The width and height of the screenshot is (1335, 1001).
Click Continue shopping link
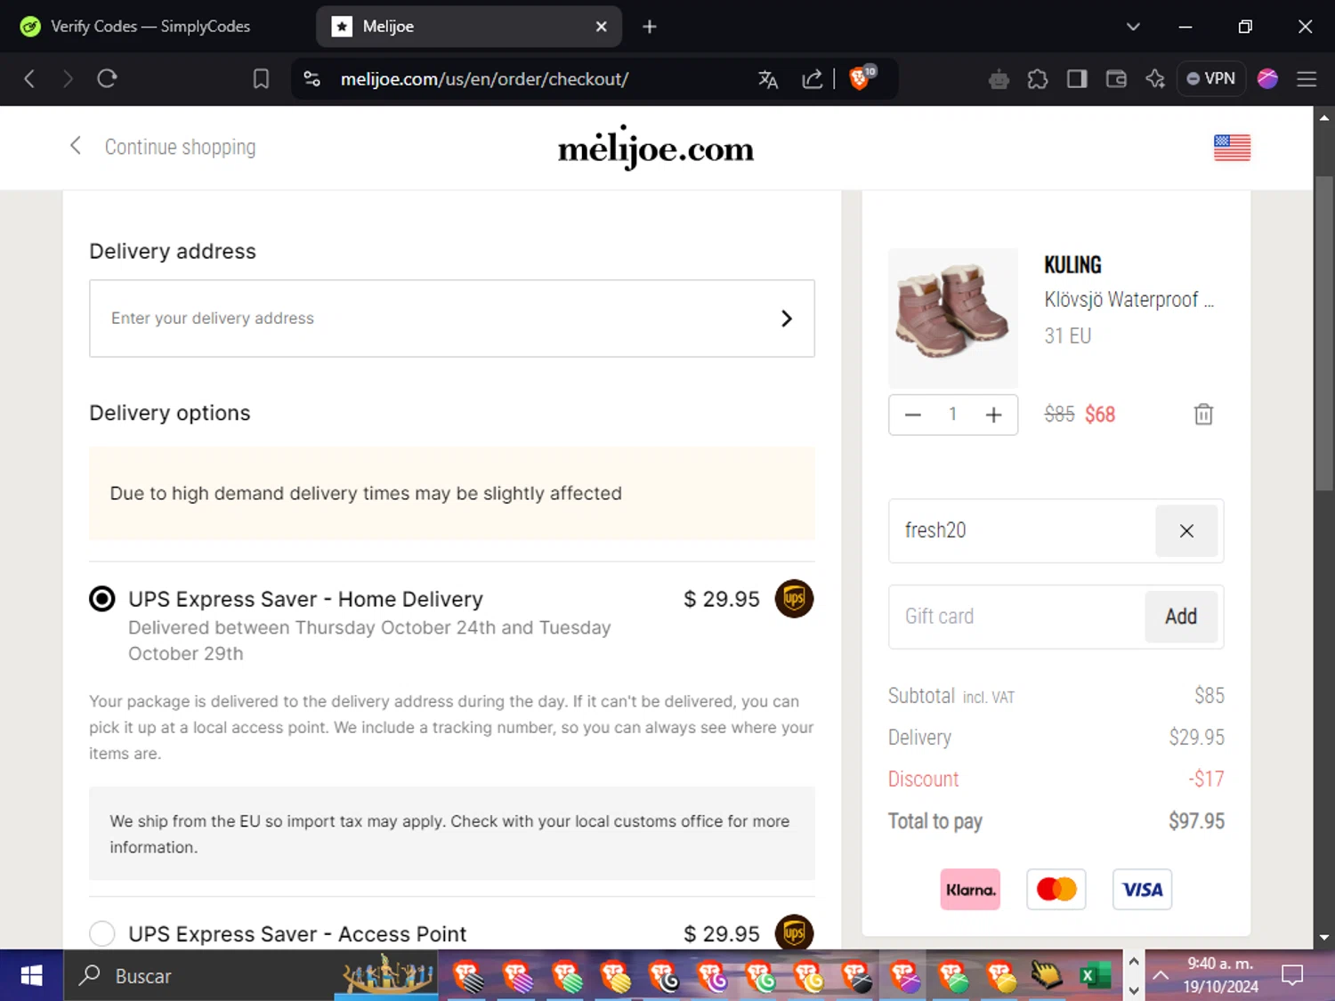(x=163, y=147)
